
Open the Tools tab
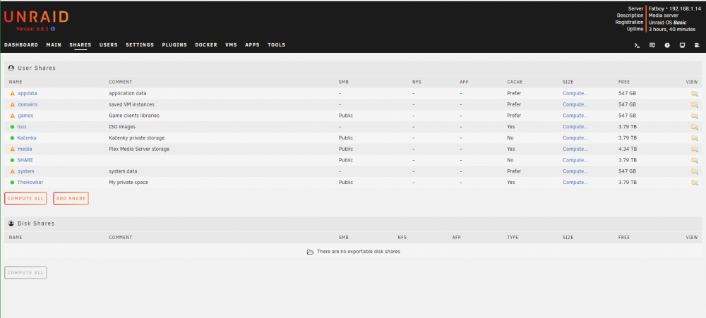pyautogui.click(x=277, y=45)
